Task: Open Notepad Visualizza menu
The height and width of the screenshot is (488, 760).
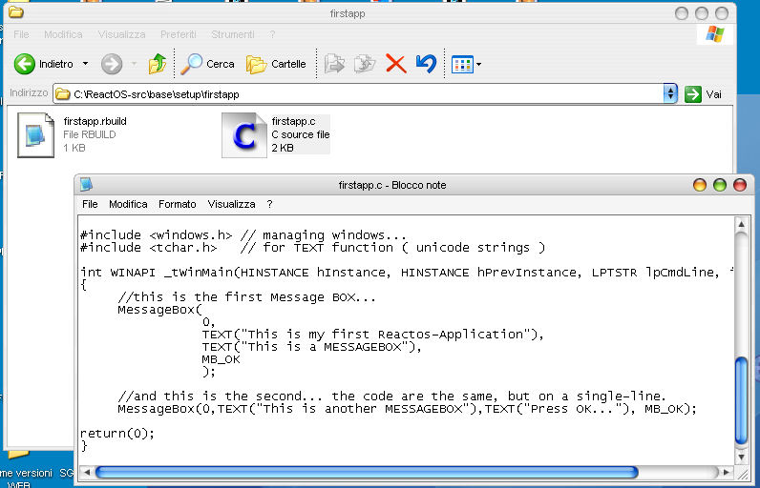Action: 231,204
